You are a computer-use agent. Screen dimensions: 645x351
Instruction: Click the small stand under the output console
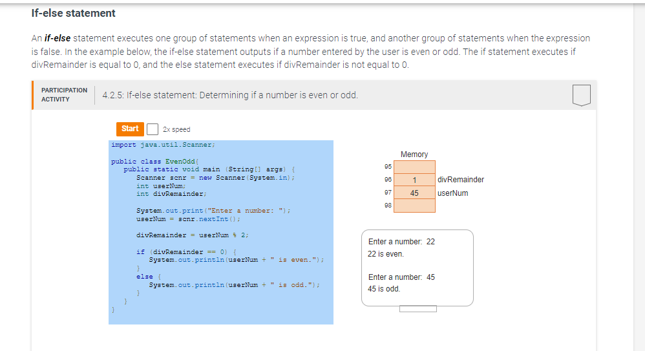[x=418, y=308]
